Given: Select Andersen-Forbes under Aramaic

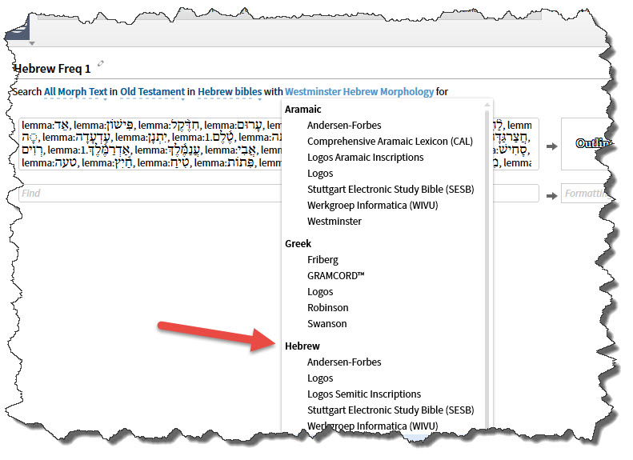Looking at the screenshot, I should (344, 126).
